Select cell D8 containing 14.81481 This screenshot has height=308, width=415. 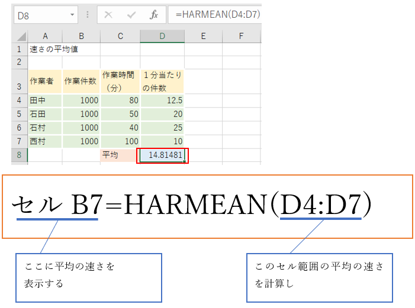162,155
